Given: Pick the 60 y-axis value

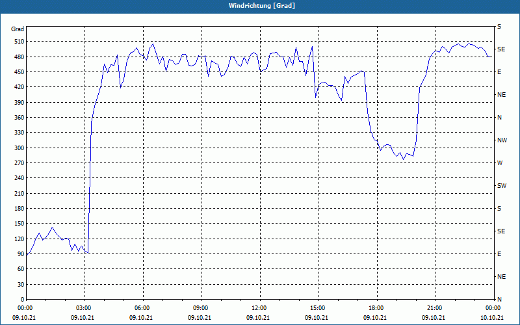Looking at the screenshot, I should click(21, 269).
